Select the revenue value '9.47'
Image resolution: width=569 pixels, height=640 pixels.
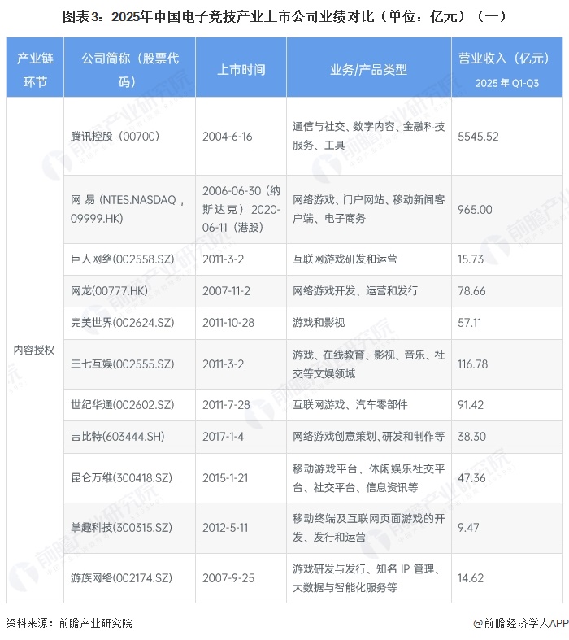[468, 528]
